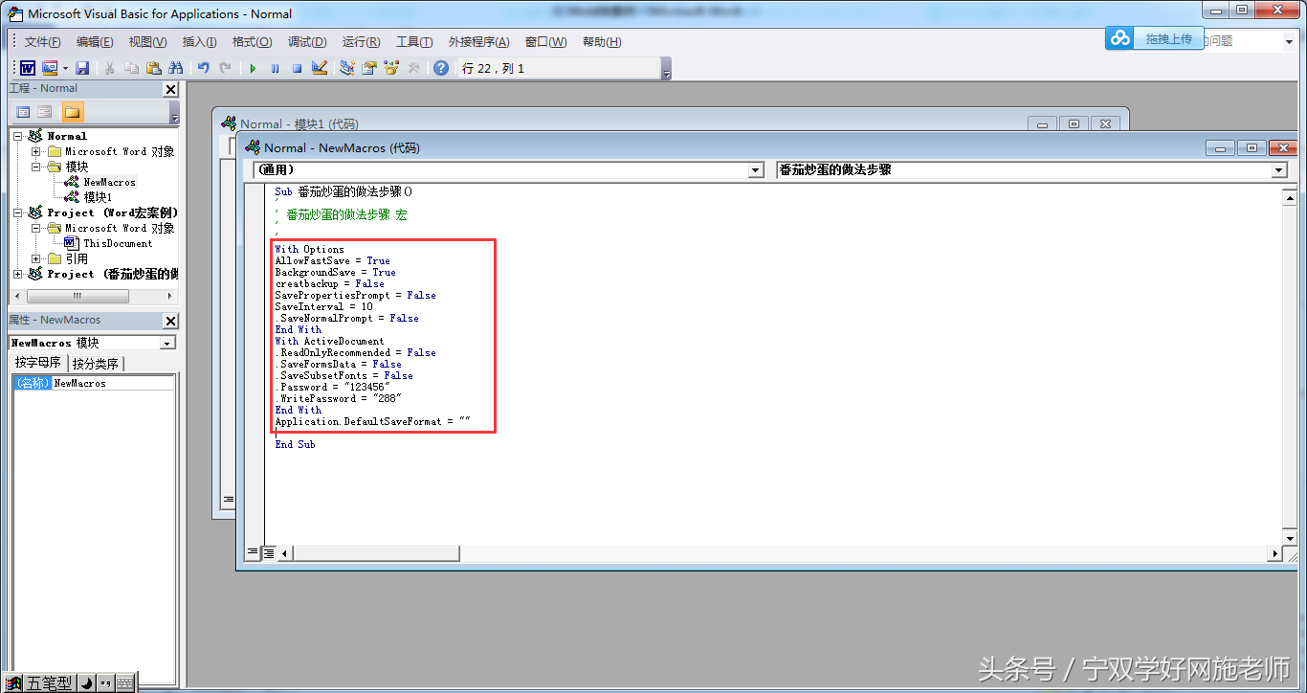1307x693 pixels.
Task: Open the Object Browser from the toolbar
Action: coord(390,68)
